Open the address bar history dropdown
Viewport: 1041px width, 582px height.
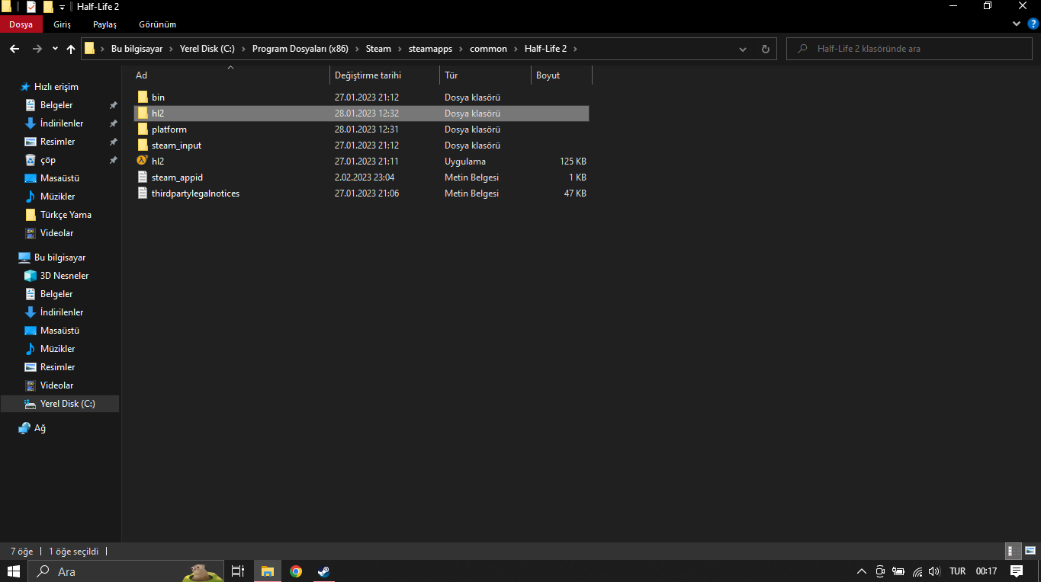(743, 49)
